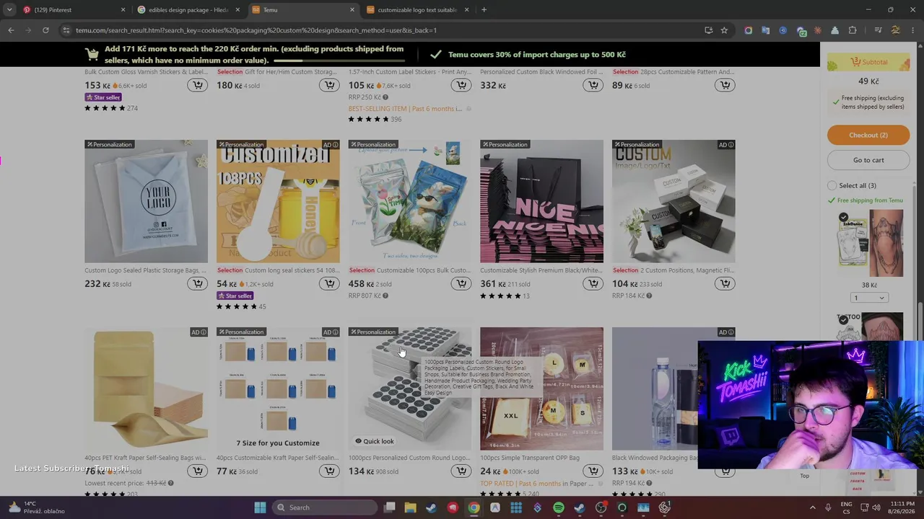
Task: Open OBS Studio from the taskbar
Action: coord(601,507)
